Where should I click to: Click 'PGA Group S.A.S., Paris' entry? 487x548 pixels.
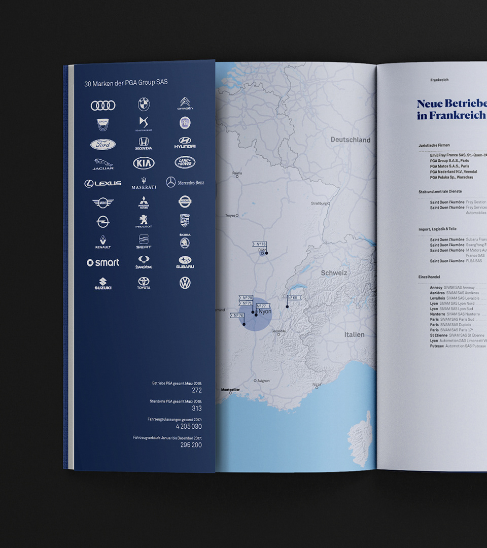point(449,161)
